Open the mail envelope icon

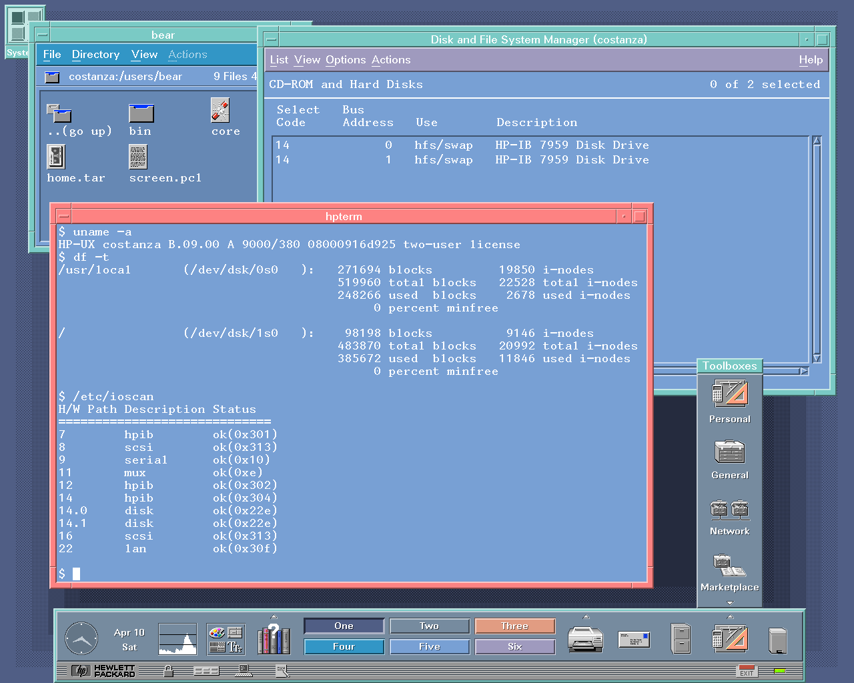(634, 639)
